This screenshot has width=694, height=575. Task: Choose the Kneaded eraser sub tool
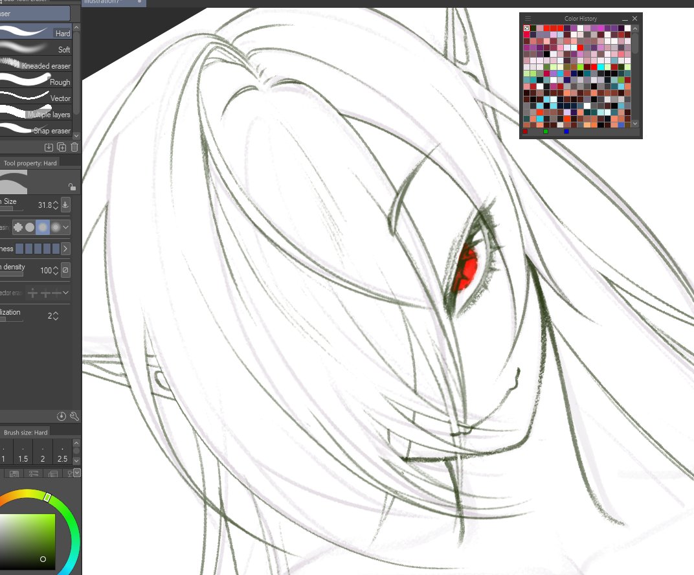(x=36, y=65)
